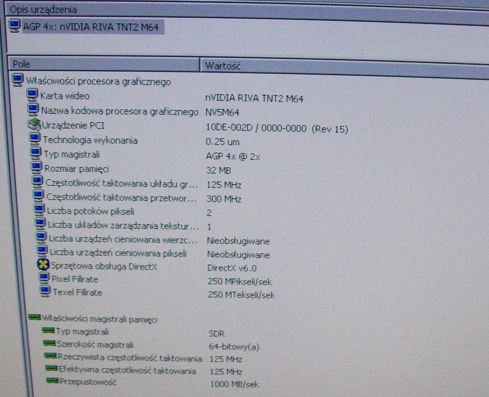The width and height of the screenshot is (489, 397).
Task: Click the 300 MHz value
Action: coord(224,199)
